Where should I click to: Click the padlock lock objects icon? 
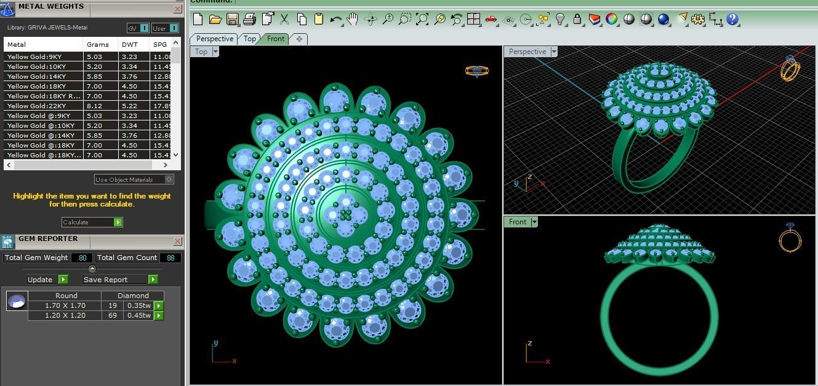(577, 19)
